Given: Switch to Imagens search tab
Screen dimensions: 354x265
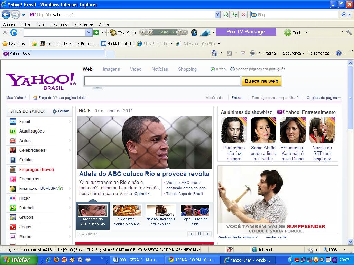Looking at the screenshot, I should (x=111, y=69).
